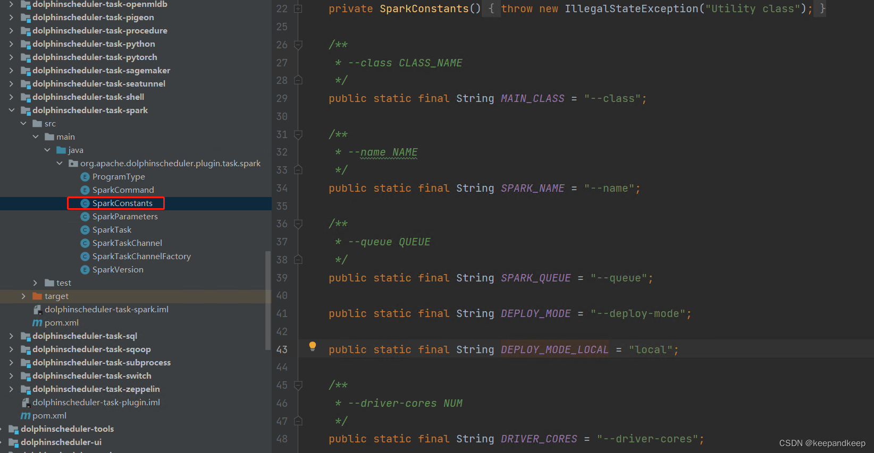
Task: Click the dolphinscheduler-task-python module icon
Action: pos(25,44)
